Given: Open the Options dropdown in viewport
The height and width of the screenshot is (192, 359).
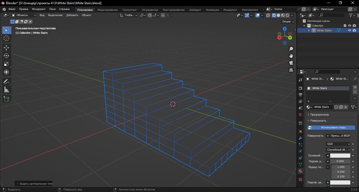Looking at the screenshot, I should pos(288,22).
